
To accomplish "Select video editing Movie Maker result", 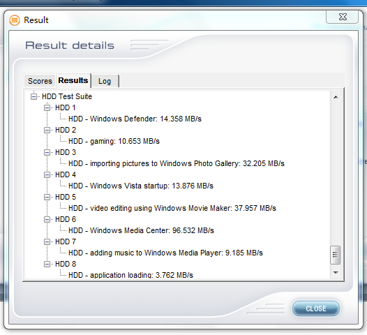I will 172,208.
